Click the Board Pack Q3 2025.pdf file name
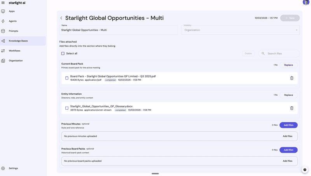311x176 pixels. (113, 76)
